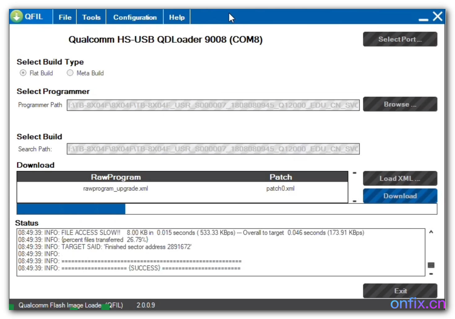Viewport: 455px width, 319px height.
Task: Open the File menu
Action: [x=64, y=17]
